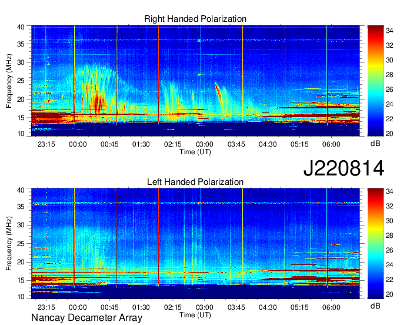
Task: Click the 10 MHz tick of Right Handed plot
Action: (x=21, y=134)
